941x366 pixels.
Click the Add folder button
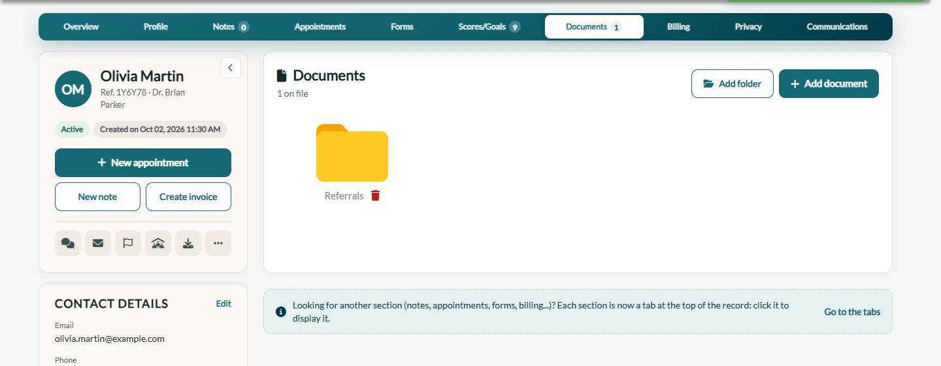733,84
